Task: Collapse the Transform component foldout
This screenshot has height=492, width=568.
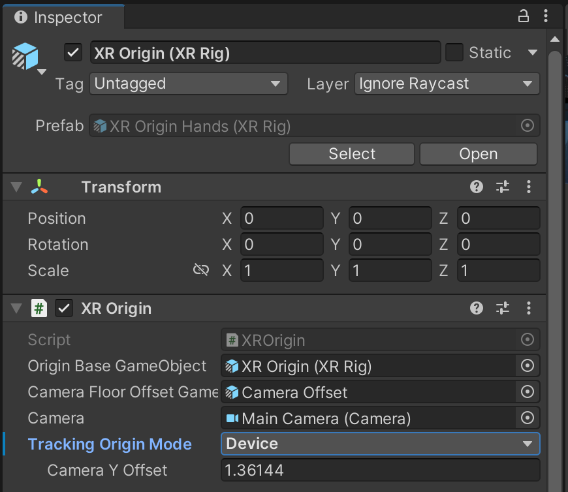Action: click(16, 188)
